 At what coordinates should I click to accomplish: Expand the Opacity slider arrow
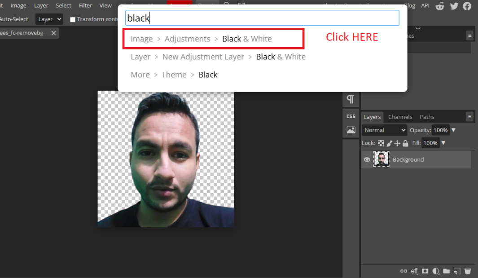(x=453, y=130)
